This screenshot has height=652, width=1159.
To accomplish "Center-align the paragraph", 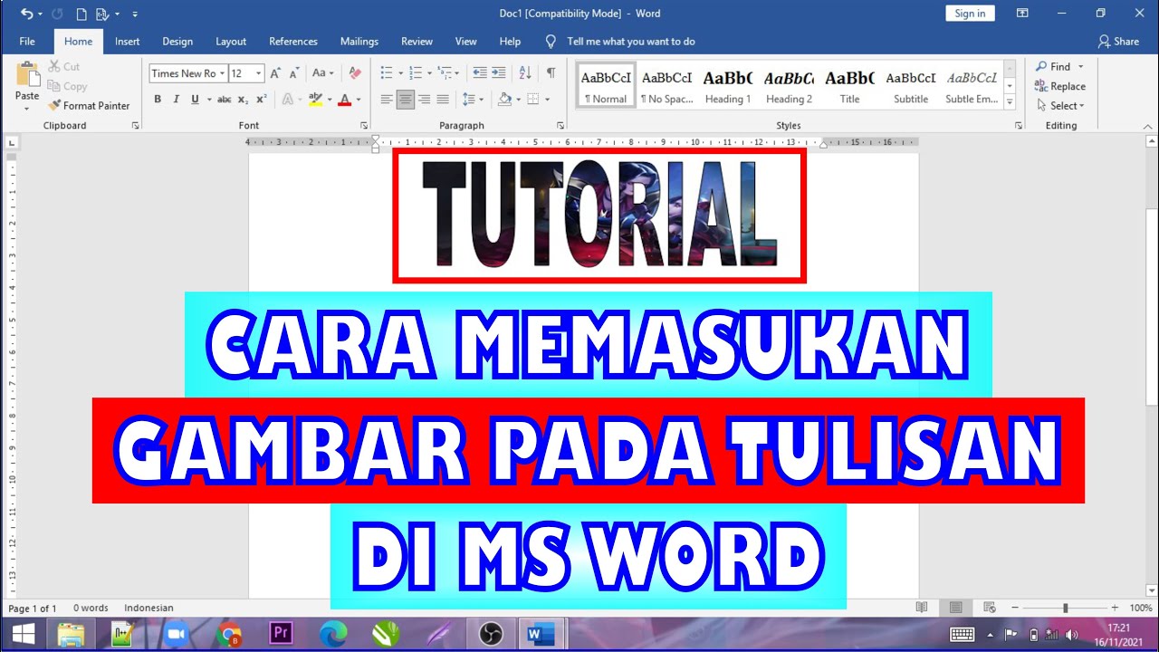I will click(x=406, y=100).
